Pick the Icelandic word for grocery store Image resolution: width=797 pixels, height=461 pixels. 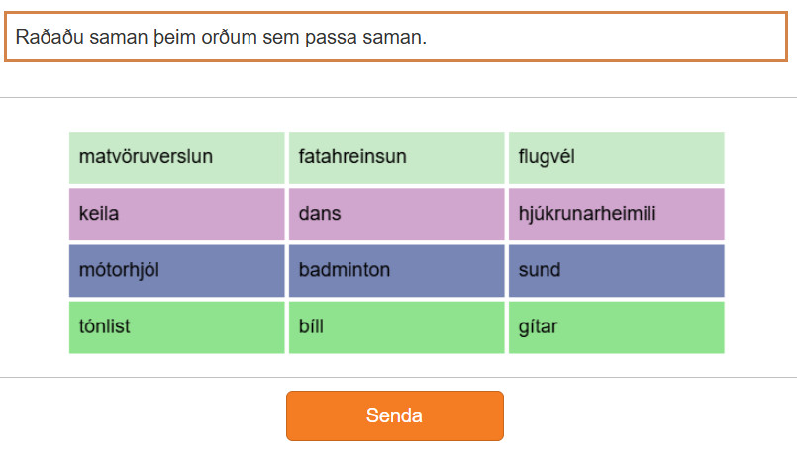tap(176, 157)
